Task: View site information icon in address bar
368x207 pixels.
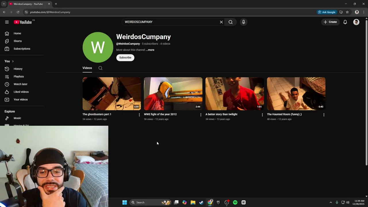Action: coord(26,12)
